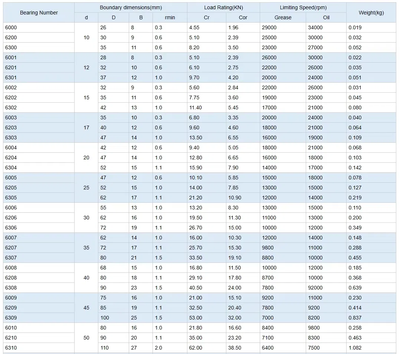The height and width of the screenshot is (354, 400).
Task: Click bearing number 6204 cell
Action: (x=11, y=158)
